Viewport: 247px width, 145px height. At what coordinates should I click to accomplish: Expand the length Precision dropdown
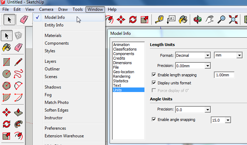[x=193, y=66]
